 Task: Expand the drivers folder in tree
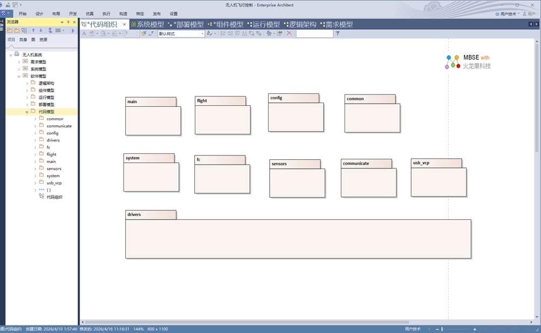pyautogui.click(x=35, y=140)
